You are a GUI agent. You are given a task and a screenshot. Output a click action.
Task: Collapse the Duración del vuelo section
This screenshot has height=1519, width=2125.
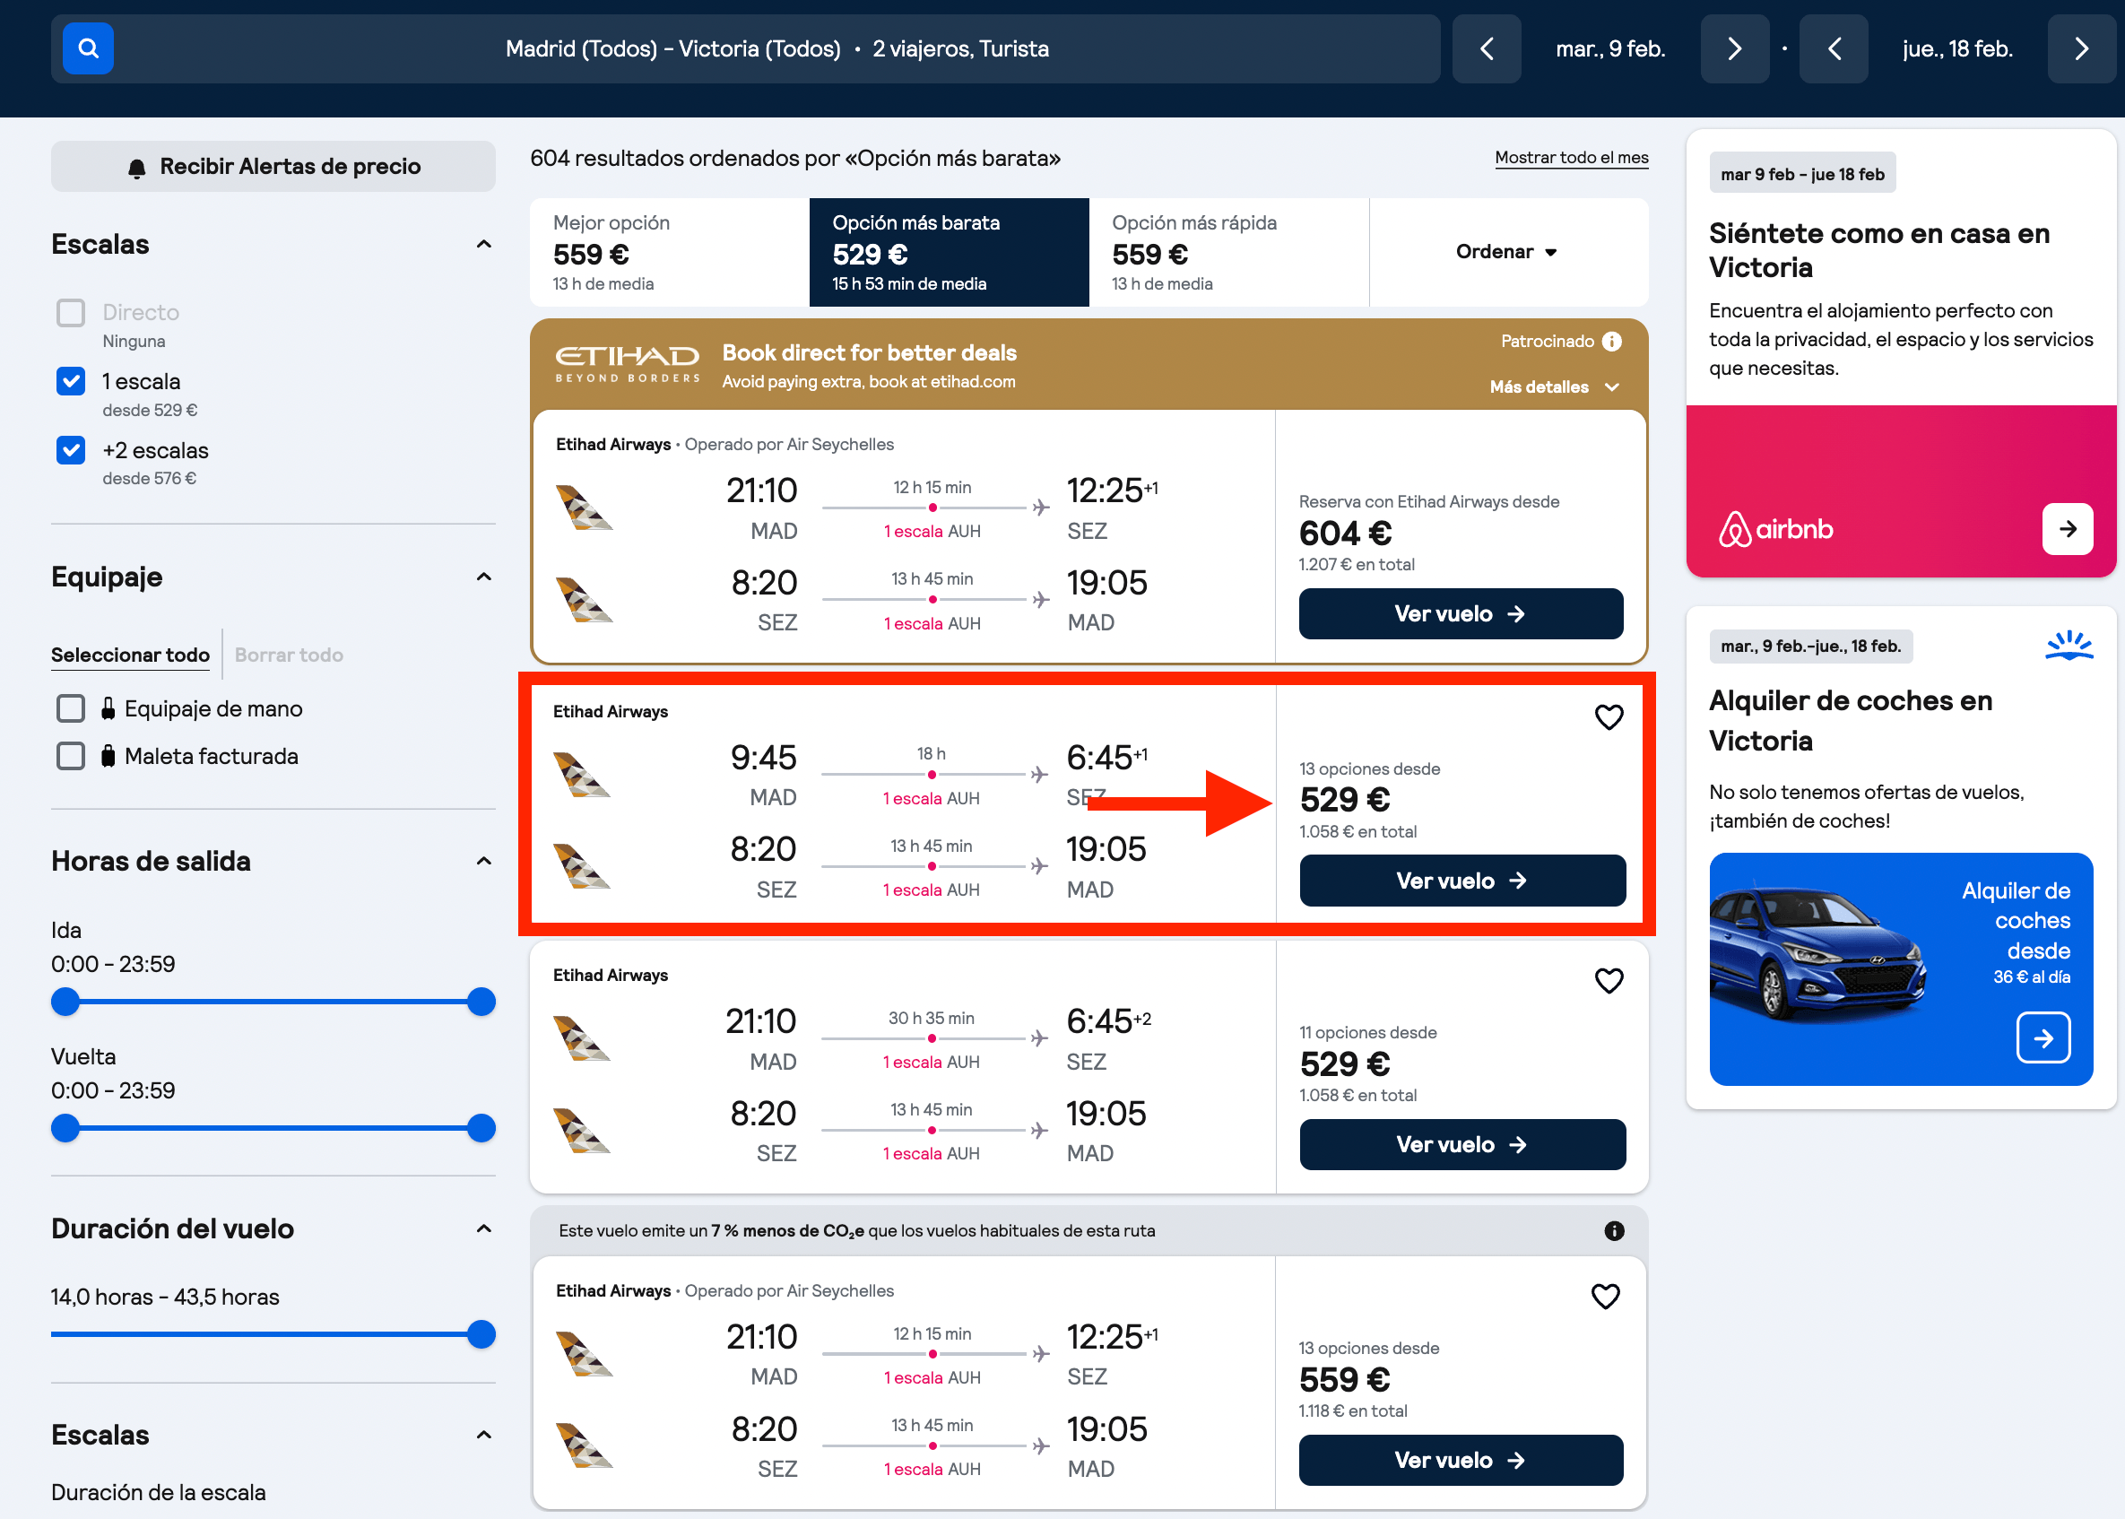483,1229
